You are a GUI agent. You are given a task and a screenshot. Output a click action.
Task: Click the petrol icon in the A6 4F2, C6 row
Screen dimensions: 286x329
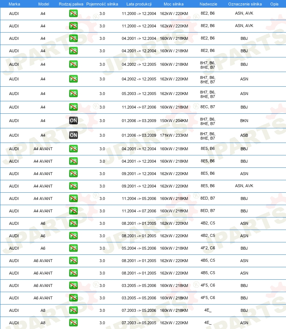(x=73, y=248)
